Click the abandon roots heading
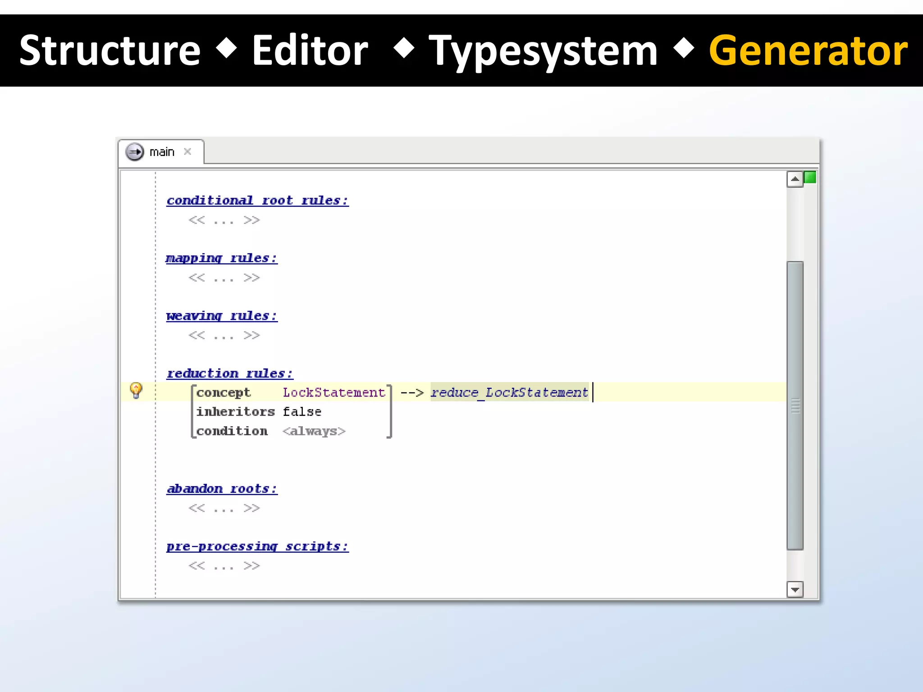 point(222,489)
